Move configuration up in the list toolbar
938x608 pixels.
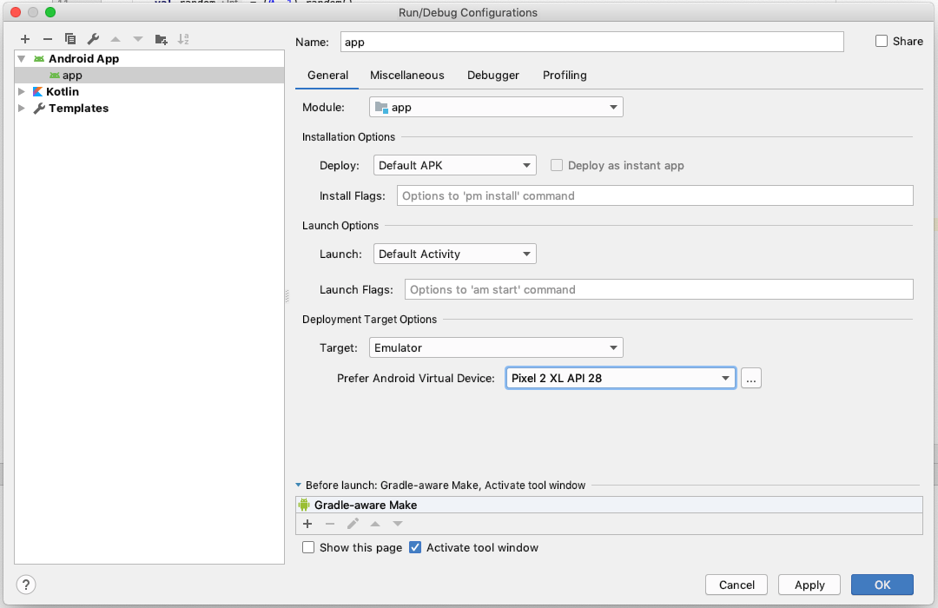[x=116, y=39]
